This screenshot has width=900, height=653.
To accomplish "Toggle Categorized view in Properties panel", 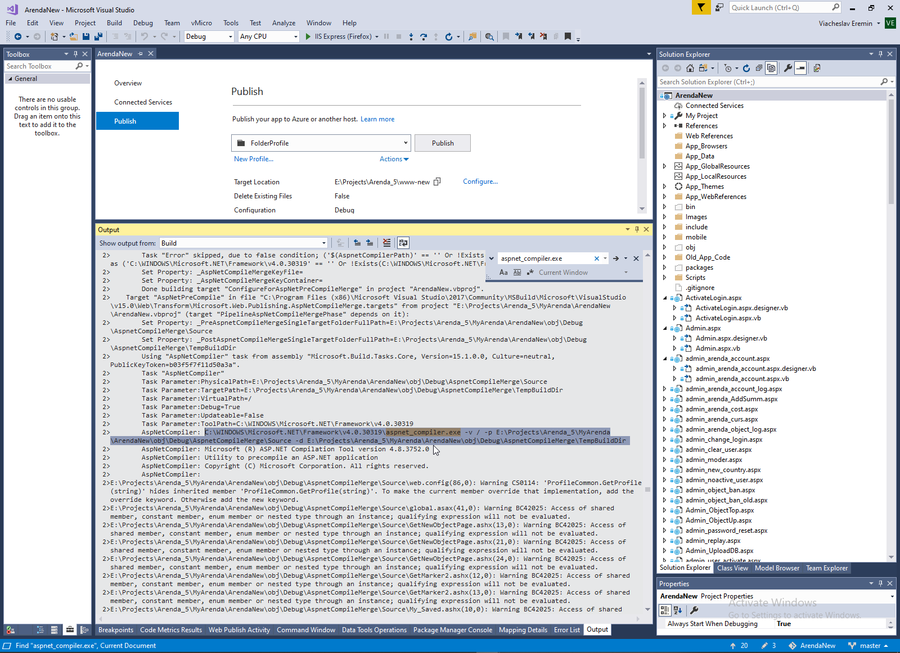I will point(665,610).
